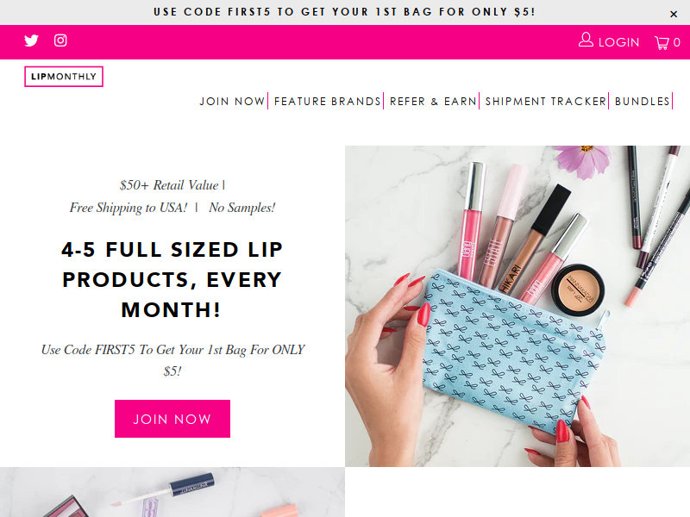The width and height of the screenshot is (690, 517).
Task: Click the pink JOIN NOW button
Action: 172,419
